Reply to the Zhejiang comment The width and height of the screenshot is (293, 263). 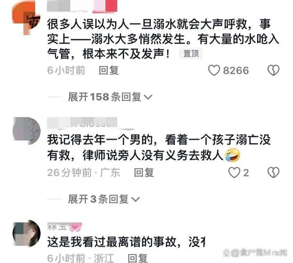[138, 258]
